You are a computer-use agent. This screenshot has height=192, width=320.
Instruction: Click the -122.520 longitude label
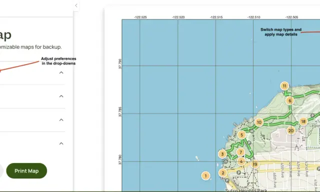[x=178, y=17]
